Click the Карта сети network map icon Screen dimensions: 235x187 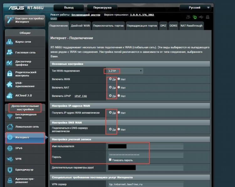coord(10,42)
